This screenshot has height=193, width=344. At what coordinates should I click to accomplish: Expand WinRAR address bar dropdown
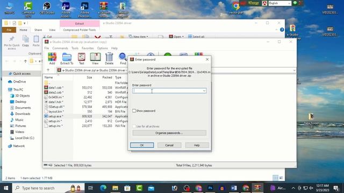(294, 70)
